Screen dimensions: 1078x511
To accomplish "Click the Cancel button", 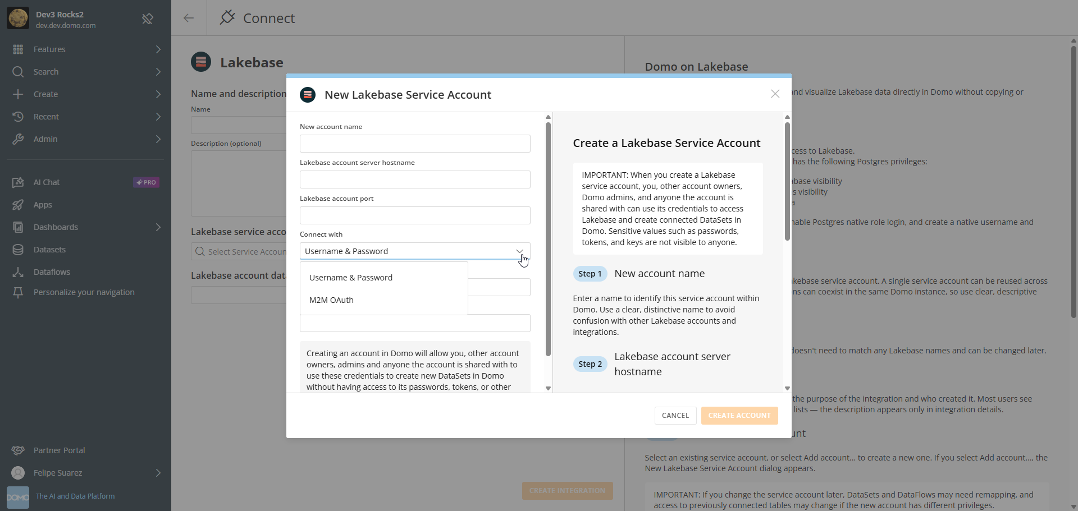I will point(675,416).
